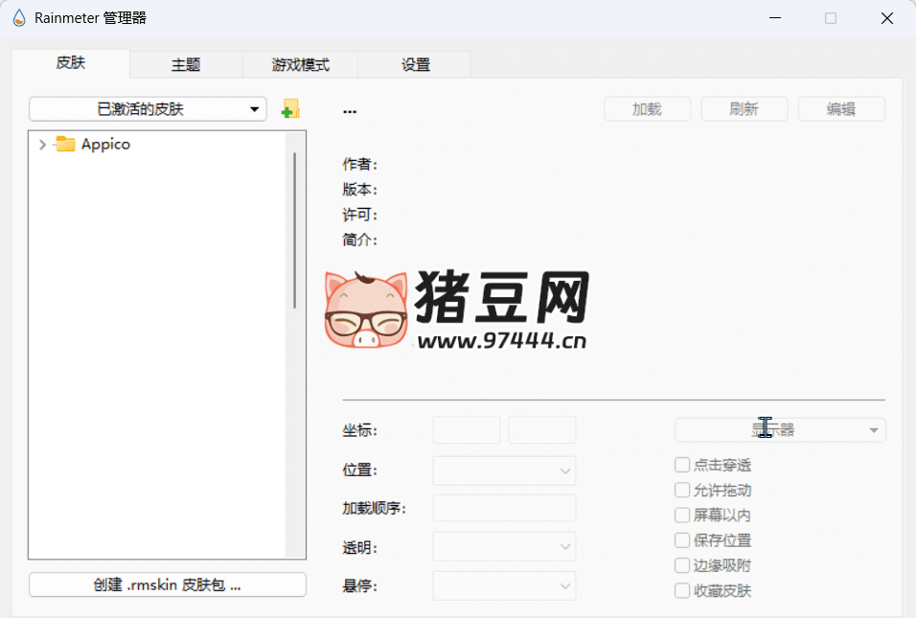Click the Appico folder icon
Image resolution: width=916 pixels, height=618 pixels.
[63, 144]
